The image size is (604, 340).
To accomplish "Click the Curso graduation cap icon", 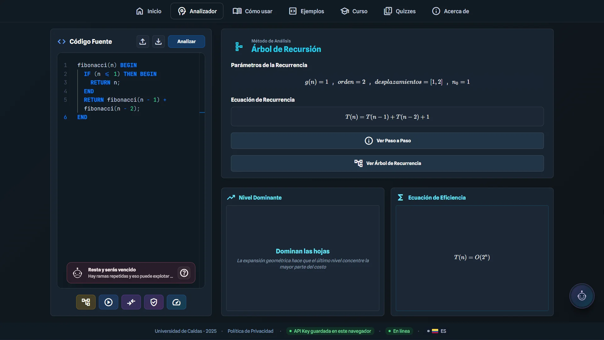I will tap(345, 11).
